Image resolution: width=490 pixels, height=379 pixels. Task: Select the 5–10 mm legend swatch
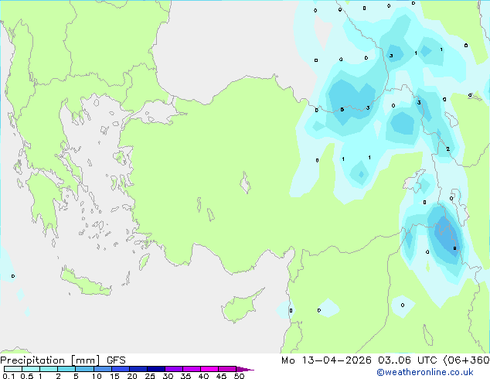click(x=84, y=369)
